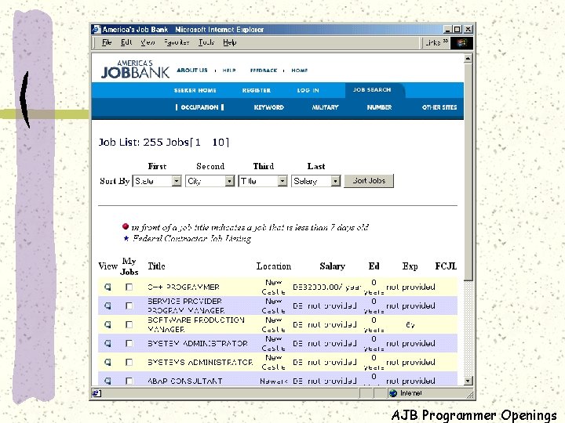Open view icon for C++ Programmer job
The height and width of the screenshot is (423, 565).
[x=108, y=287]
